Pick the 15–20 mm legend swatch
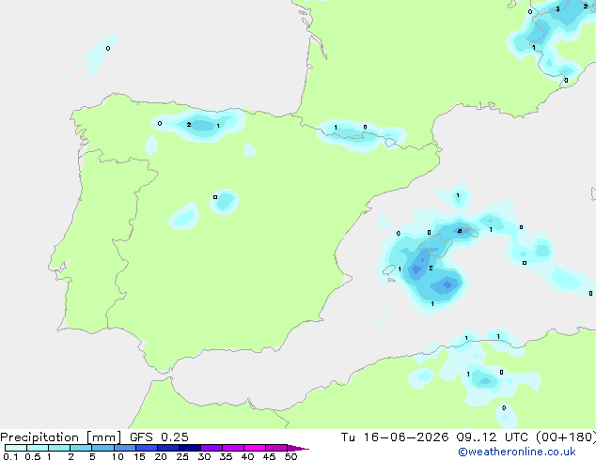The height and width of the screenshot is (460, 596). tap(146, 448)
